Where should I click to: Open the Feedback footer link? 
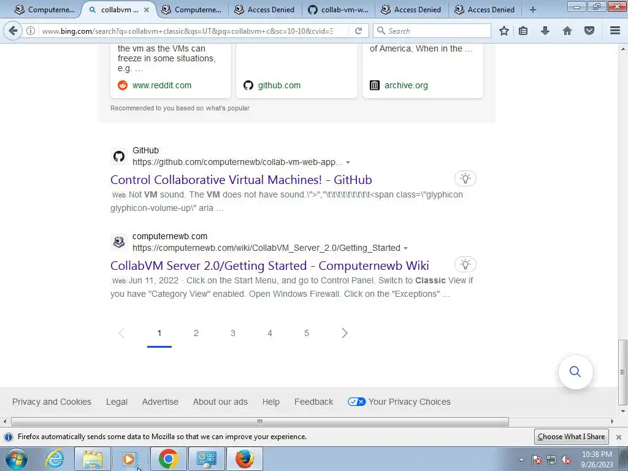(313, 402)
